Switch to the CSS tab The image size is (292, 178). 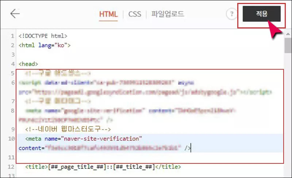[135, 14]
